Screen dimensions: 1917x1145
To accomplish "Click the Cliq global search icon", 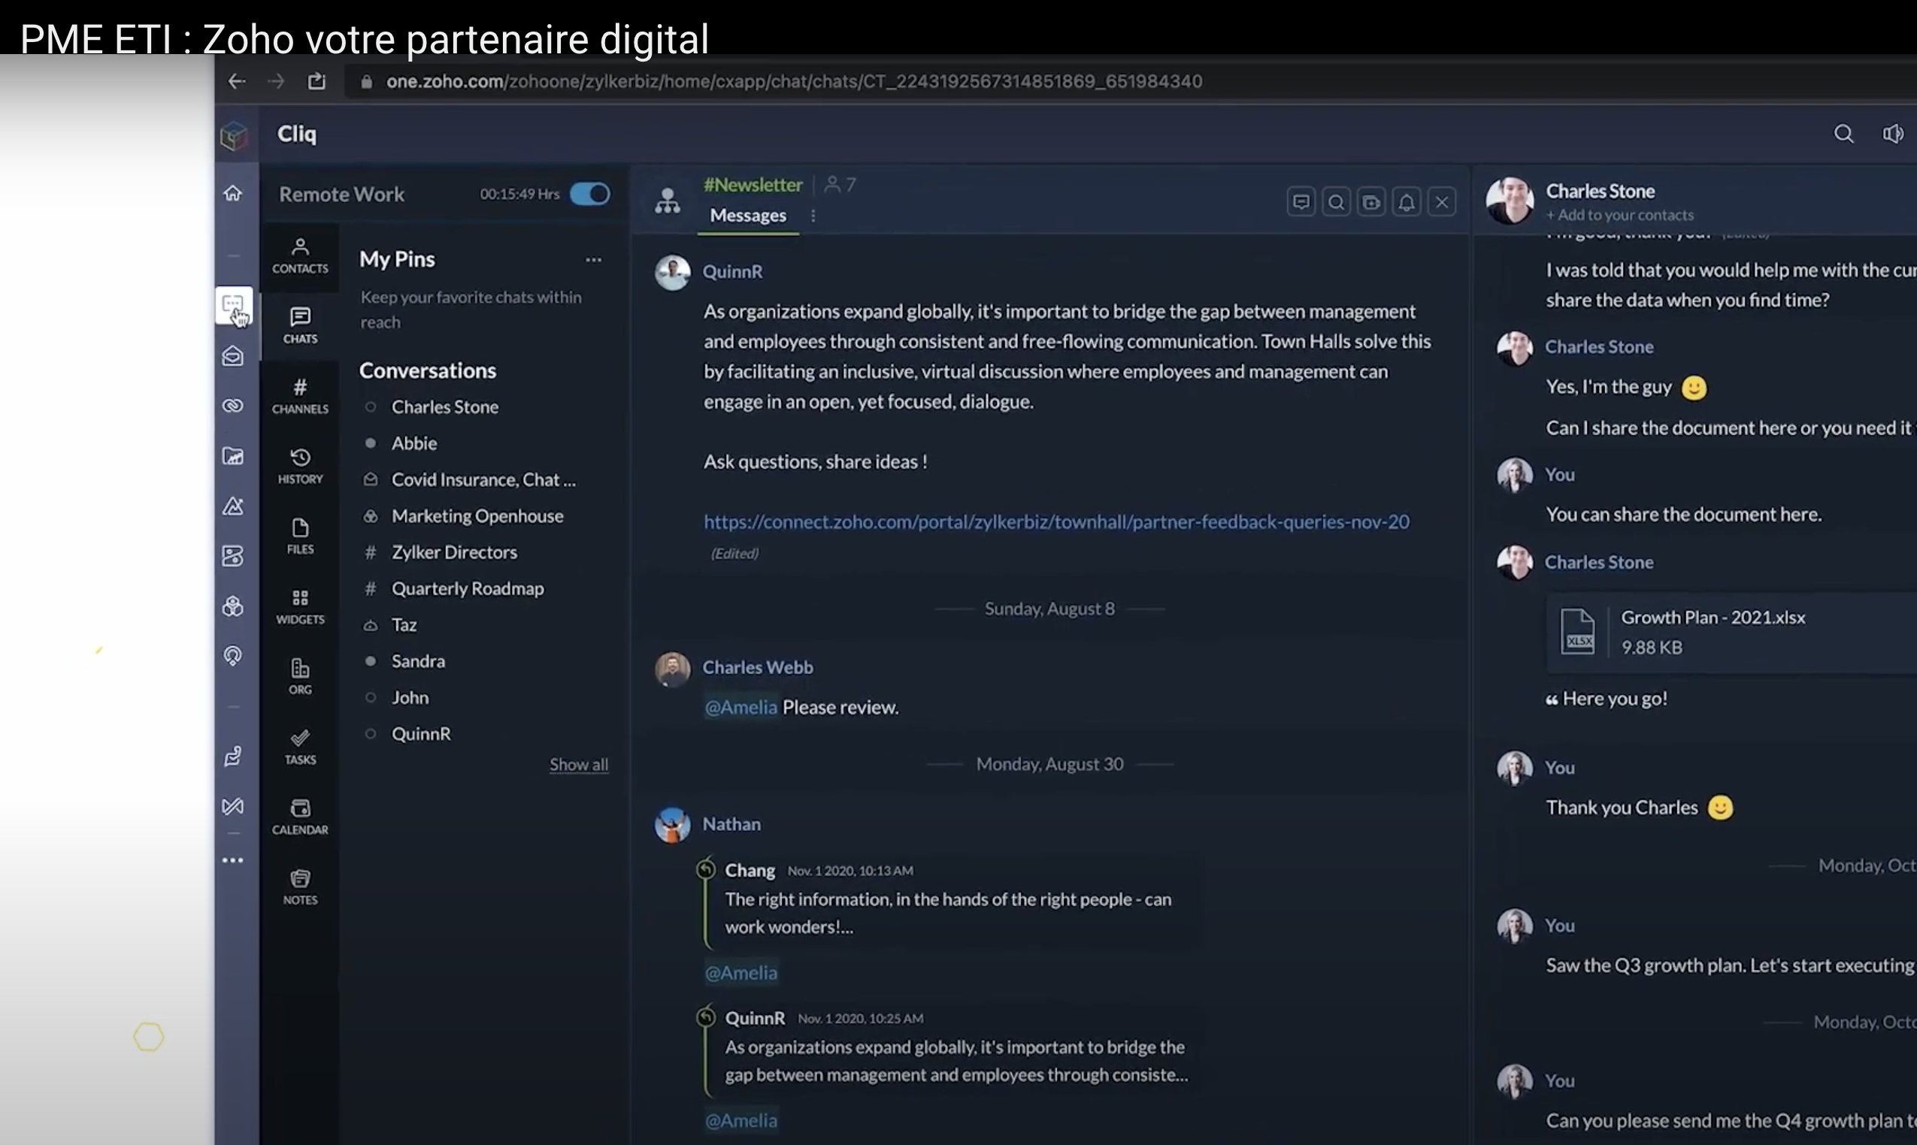I will click(1843, 134).
